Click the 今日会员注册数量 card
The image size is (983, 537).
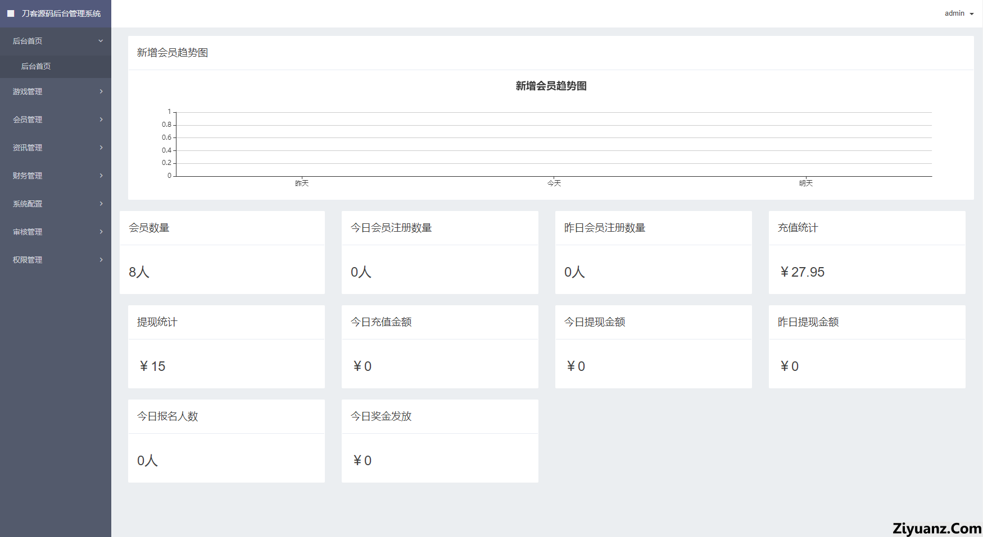tap(440, 253)
